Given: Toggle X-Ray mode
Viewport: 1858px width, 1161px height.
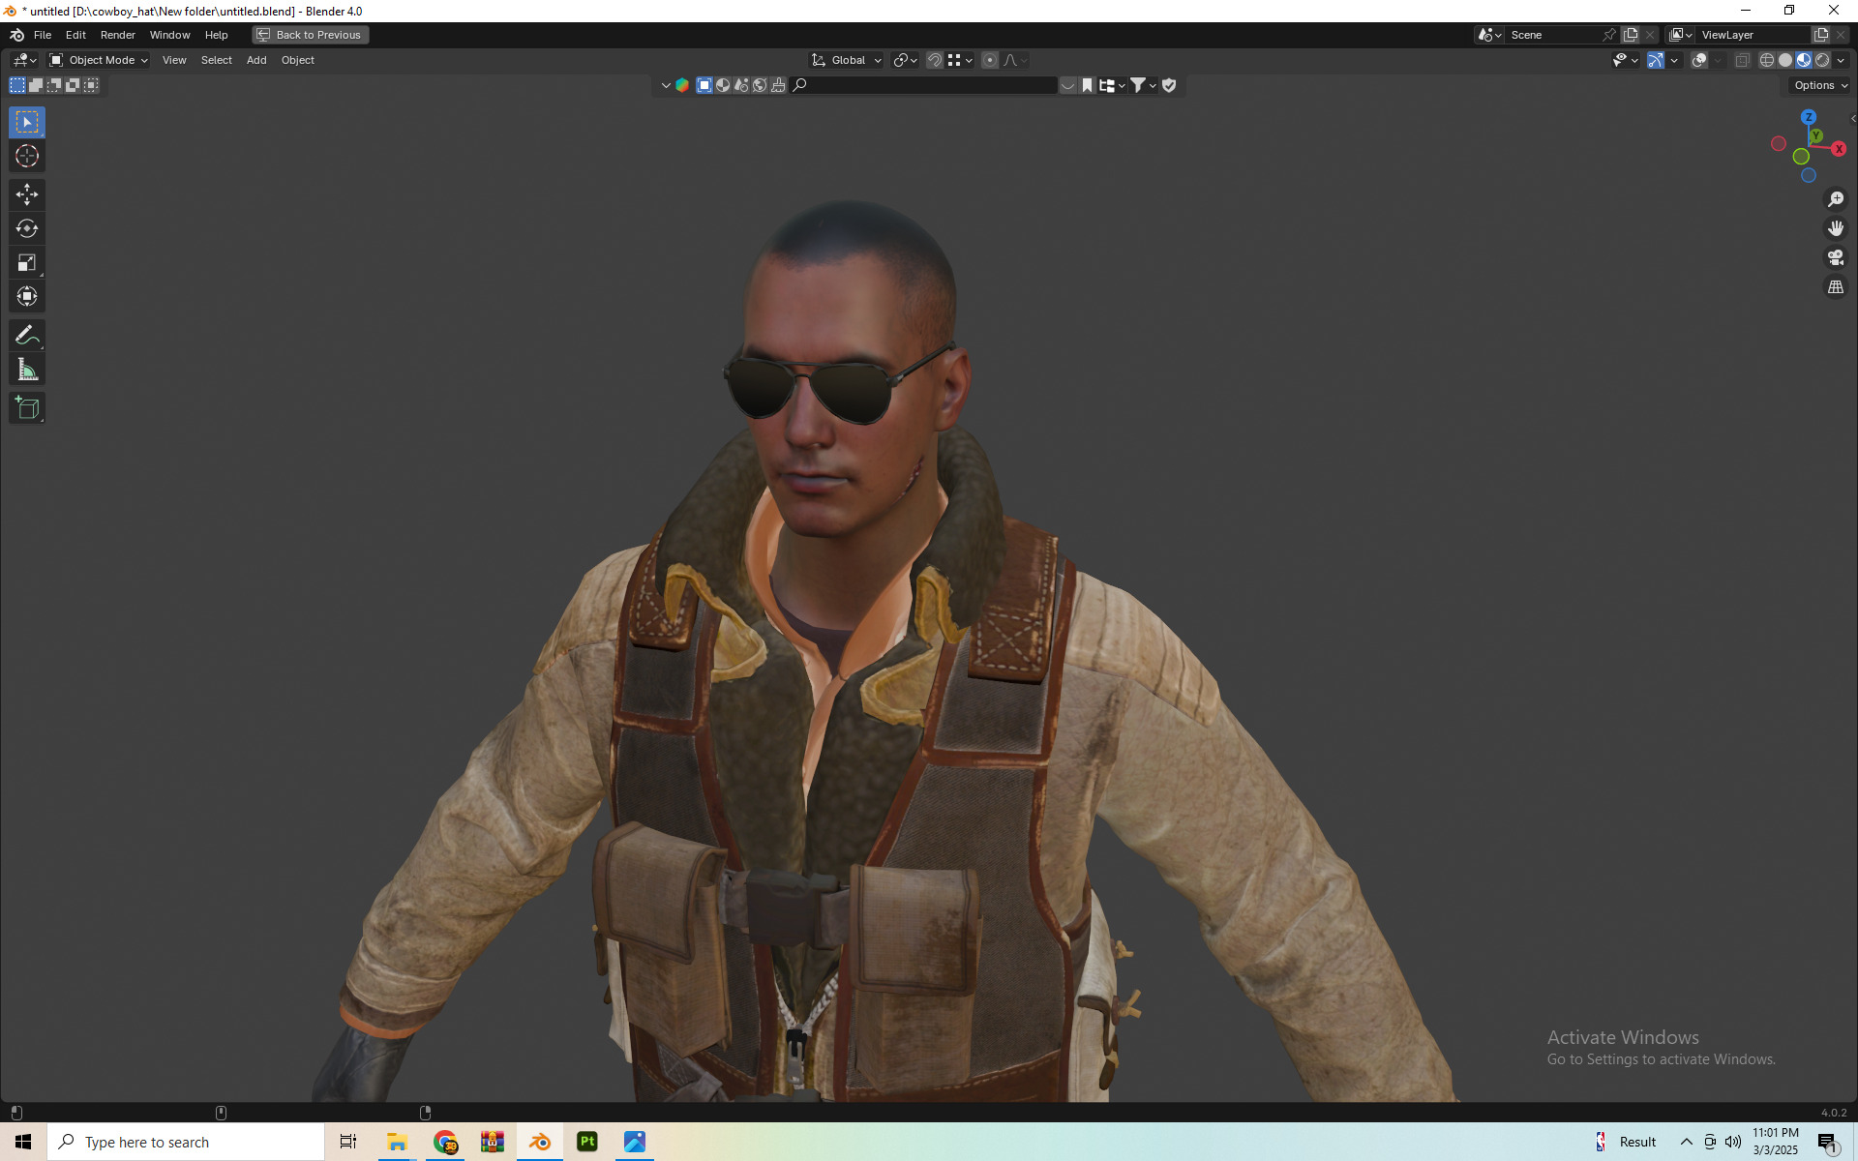Looking at the screenshot, I should [1743, 60].
